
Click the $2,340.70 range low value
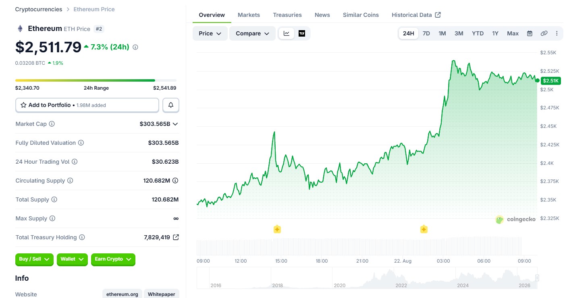pyautogui.click(x=27, y=88)
